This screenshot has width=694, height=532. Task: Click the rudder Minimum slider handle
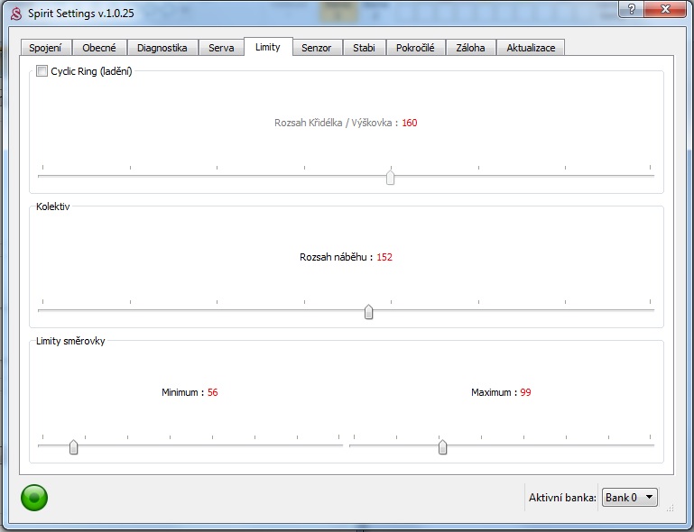click(x=74, y=446)
